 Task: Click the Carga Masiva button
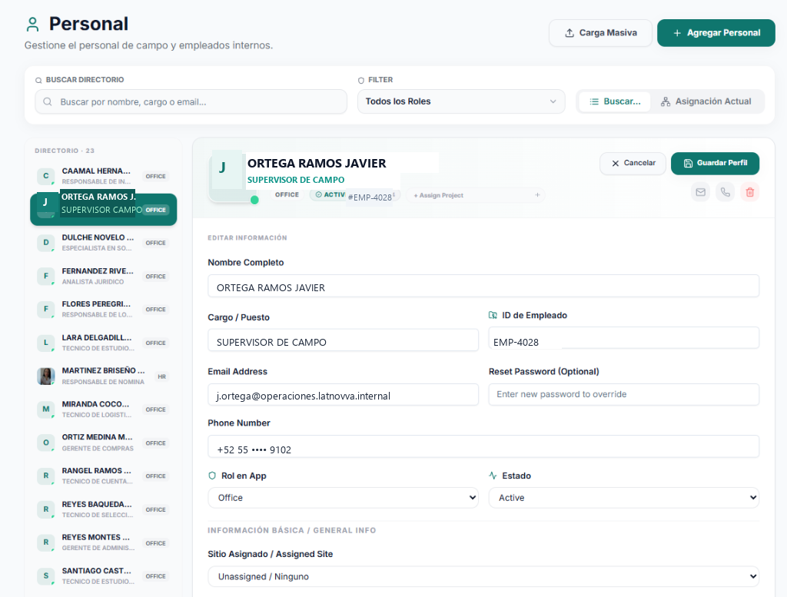pyautogui.click(x=600, y=33)
